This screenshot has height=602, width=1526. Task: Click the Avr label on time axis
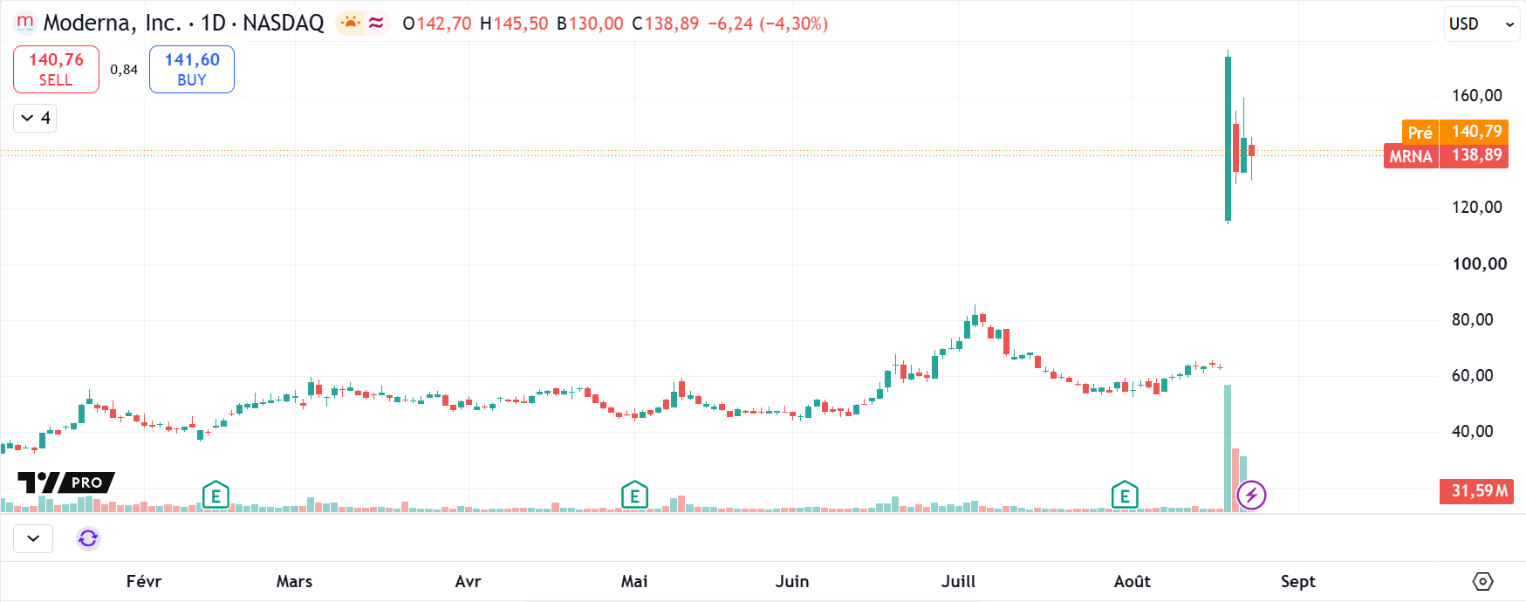pos(468,581)
